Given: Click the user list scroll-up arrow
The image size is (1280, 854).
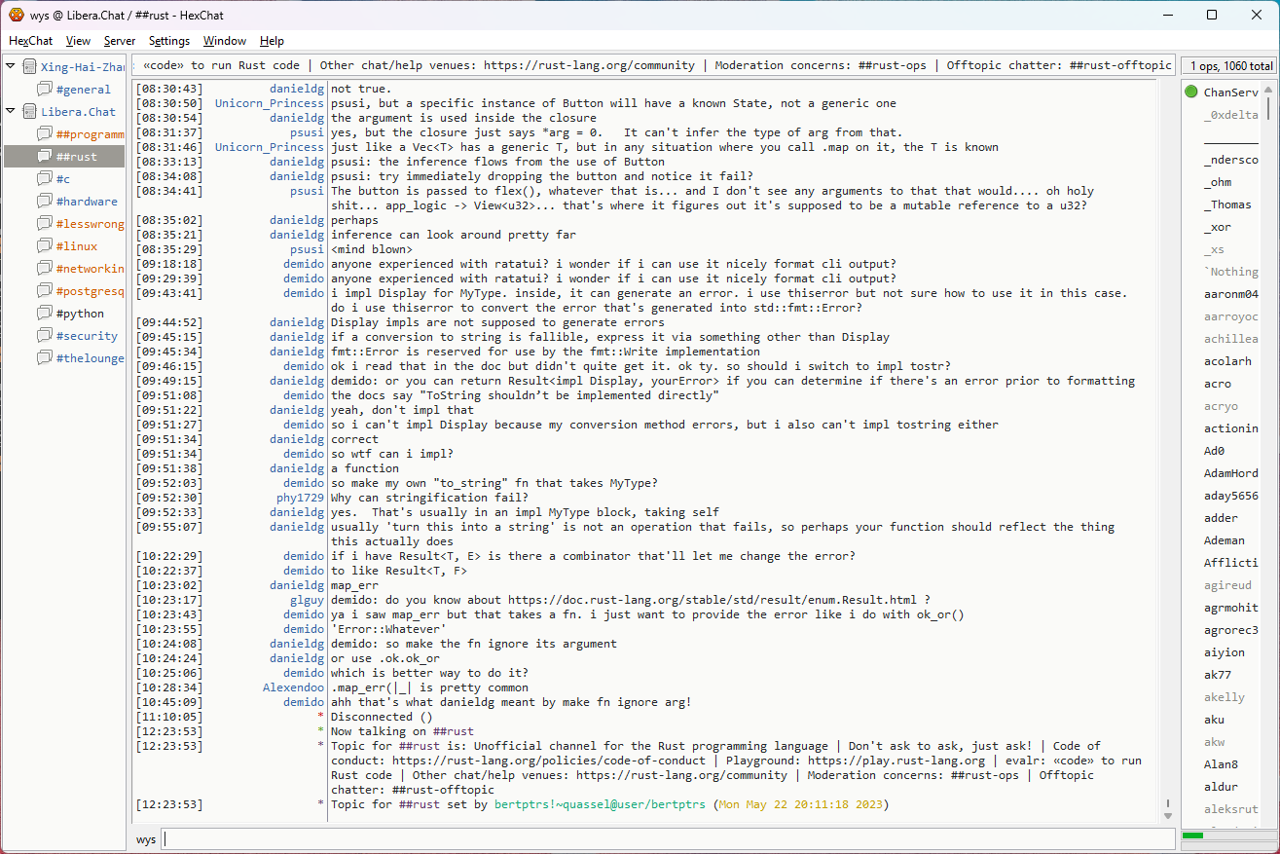Looking at the screenshot, I should pos(1267,90).
